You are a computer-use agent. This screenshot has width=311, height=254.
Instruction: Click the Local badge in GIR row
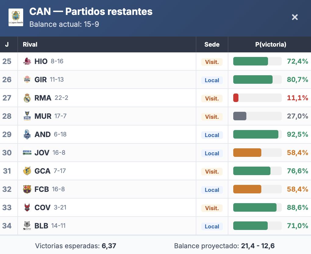tap(212, 80)
